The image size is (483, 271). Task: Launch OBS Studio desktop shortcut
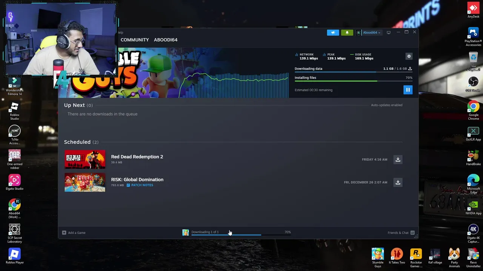click(473, 85)
